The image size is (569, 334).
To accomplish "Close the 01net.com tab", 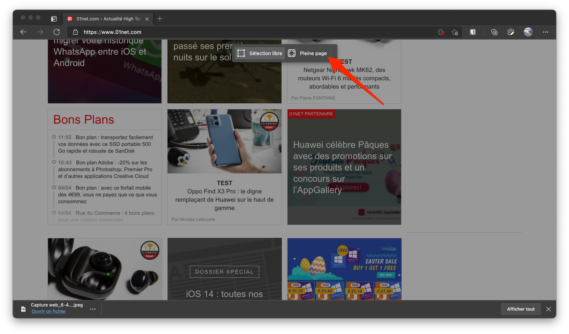I will (147, 19).
